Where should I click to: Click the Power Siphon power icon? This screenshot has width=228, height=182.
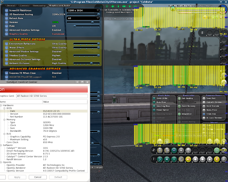(x=154, y=110)
